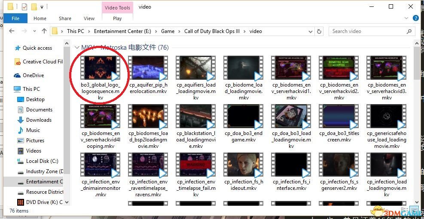Viewport: 424px width, 219px height.
Task: Open the Share ribbon tab
Action: click(65, 18)
